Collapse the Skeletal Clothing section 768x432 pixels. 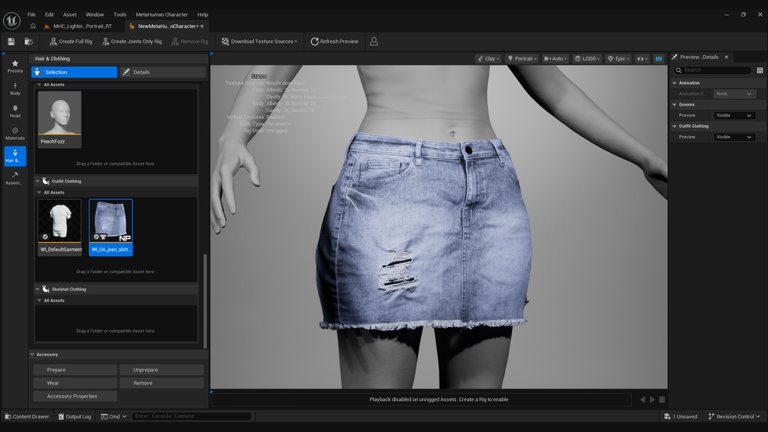coord(38,289)
